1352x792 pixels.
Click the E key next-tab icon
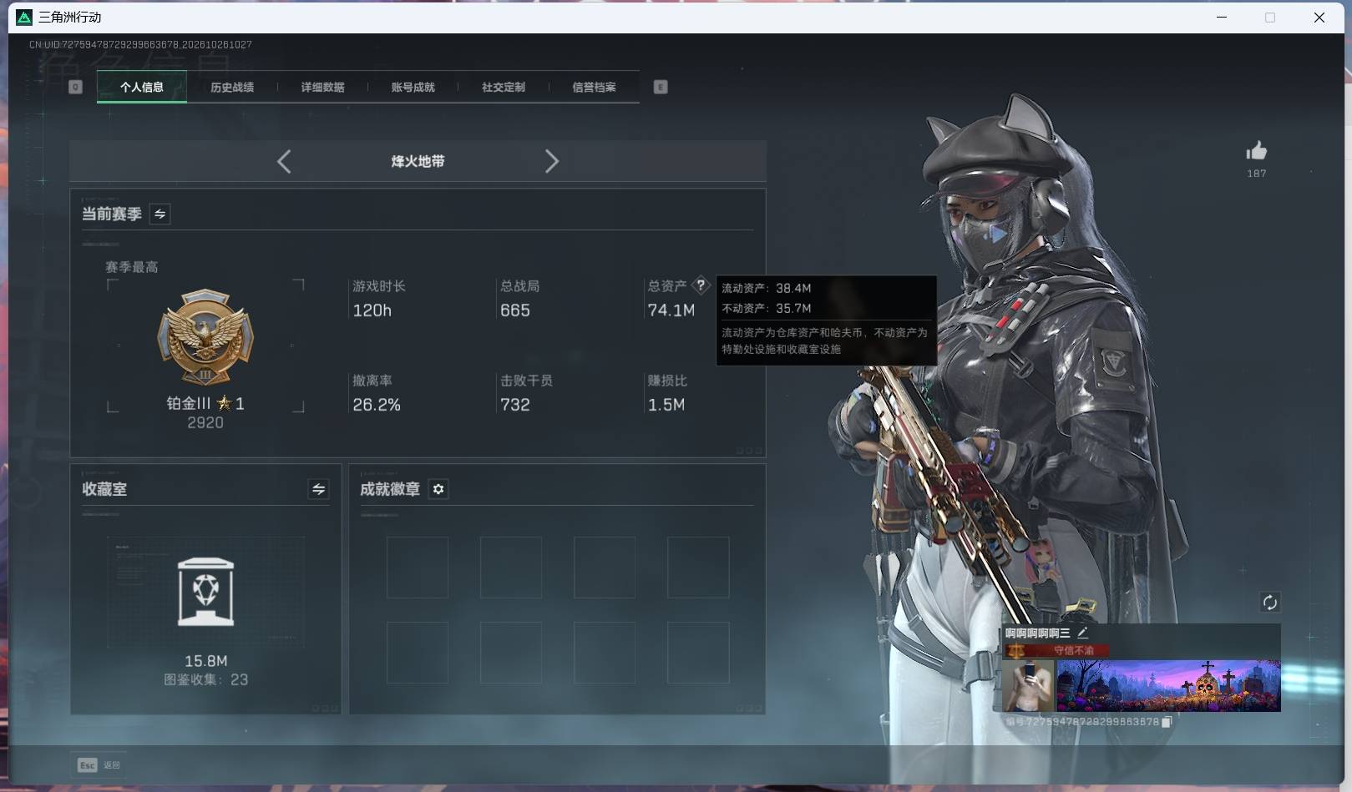coord(661,87)
